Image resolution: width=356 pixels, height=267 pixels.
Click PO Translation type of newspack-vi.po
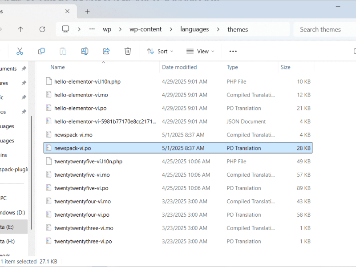tap(243, 148)
